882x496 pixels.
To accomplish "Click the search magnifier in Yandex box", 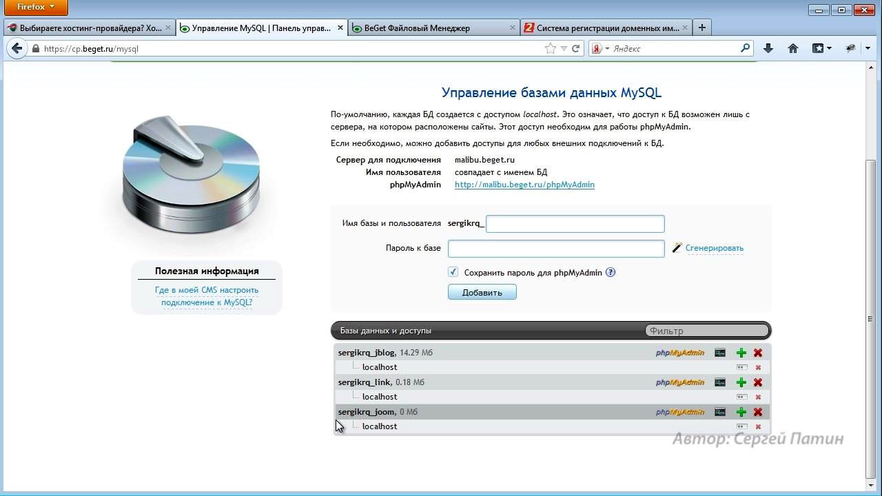I will click(x=745, y=48).
